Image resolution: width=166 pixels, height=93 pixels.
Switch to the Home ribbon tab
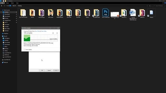click(7, 3)
